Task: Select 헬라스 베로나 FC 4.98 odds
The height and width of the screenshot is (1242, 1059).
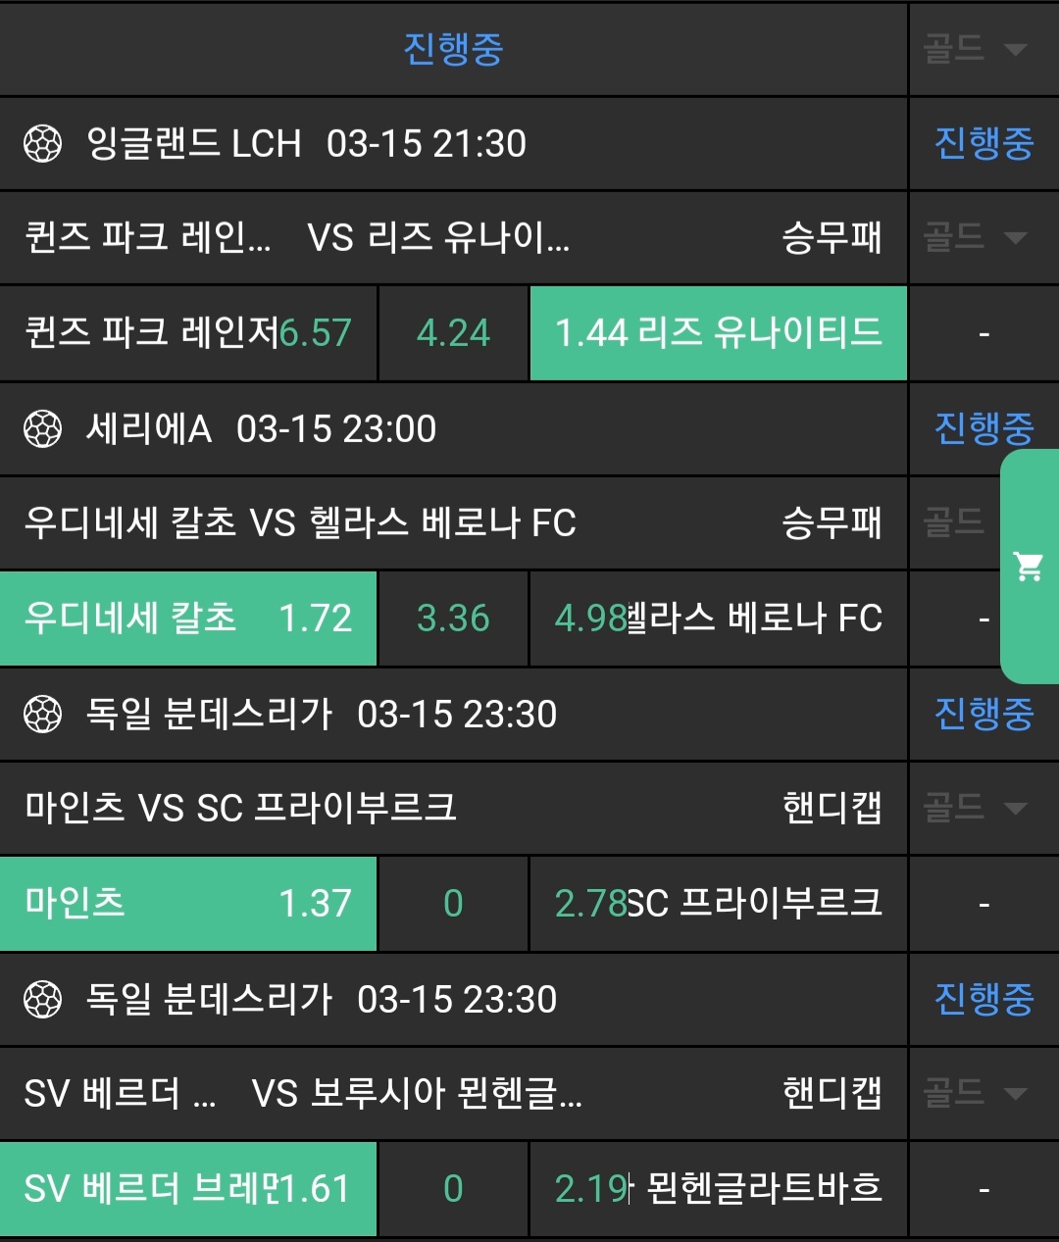Action: pyautogui.click(x=718, y=619)
